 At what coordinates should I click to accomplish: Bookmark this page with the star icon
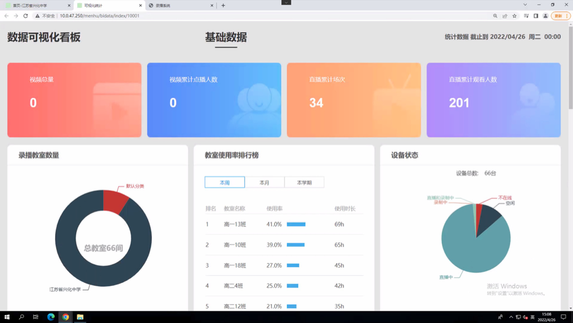click(514, 16)
